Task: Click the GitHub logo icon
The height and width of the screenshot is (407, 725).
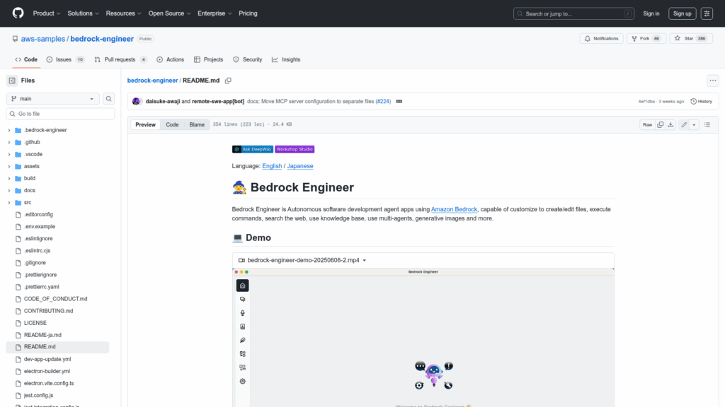Action: click(18, 13)
